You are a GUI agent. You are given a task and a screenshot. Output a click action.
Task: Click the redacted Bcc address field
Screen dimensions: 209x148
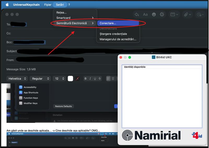click(29, 42)
